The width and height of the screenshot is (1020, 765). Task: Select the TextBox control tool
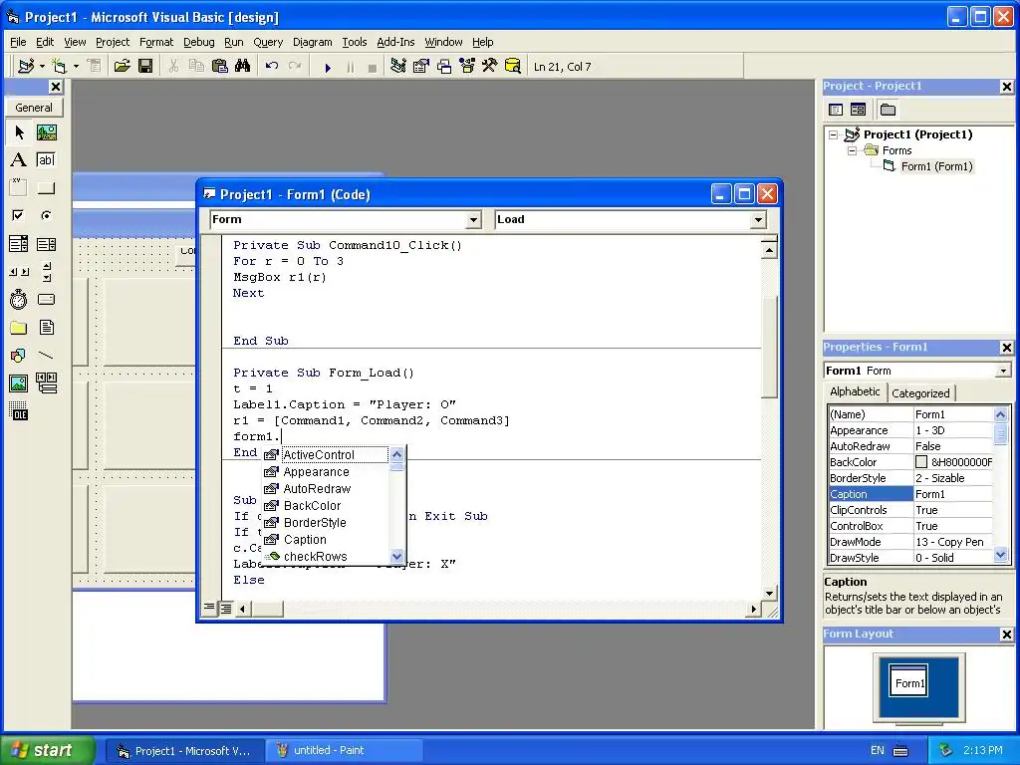pos(46,160)
